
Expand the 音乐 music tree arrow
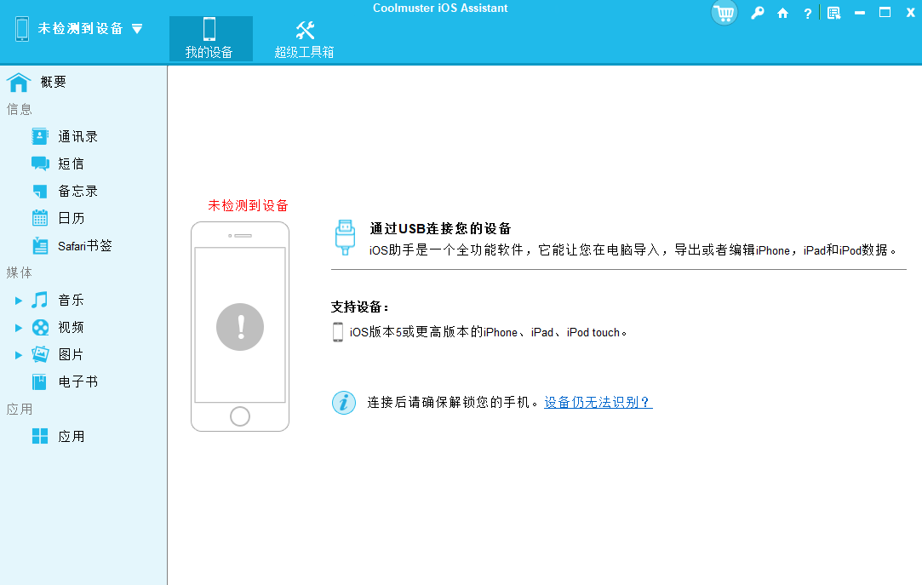[x=19, y=301]
